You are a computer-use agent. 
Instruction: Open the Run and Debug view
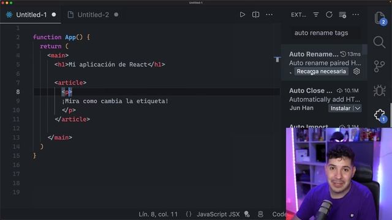(x=379, y=90)
